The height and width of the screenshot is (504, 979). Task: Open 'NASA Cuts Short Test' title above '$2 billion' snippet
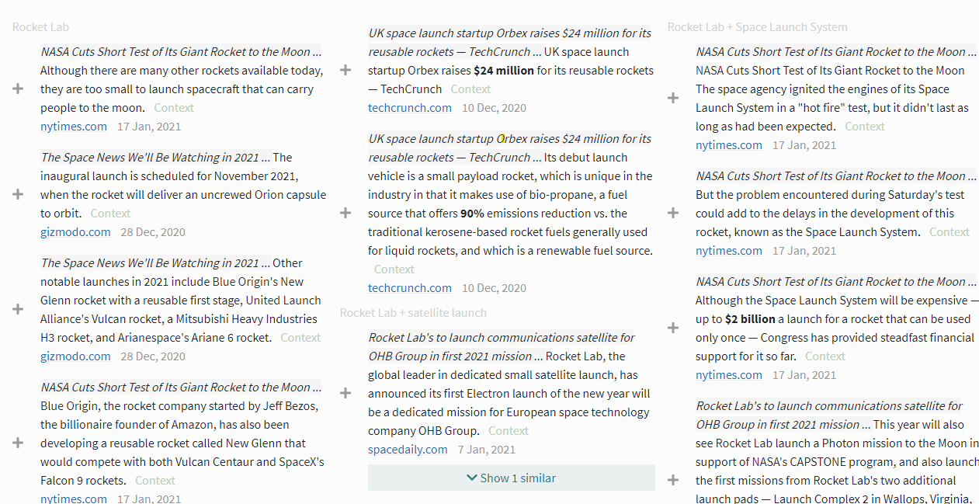[836, 282]
